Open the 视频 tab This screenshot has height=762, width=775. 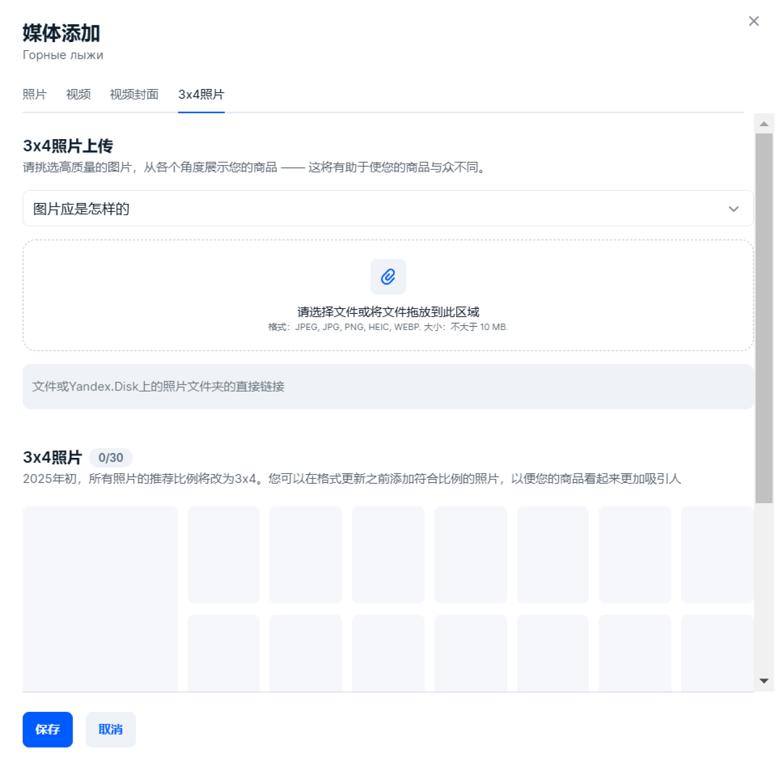tap(78, 94)
